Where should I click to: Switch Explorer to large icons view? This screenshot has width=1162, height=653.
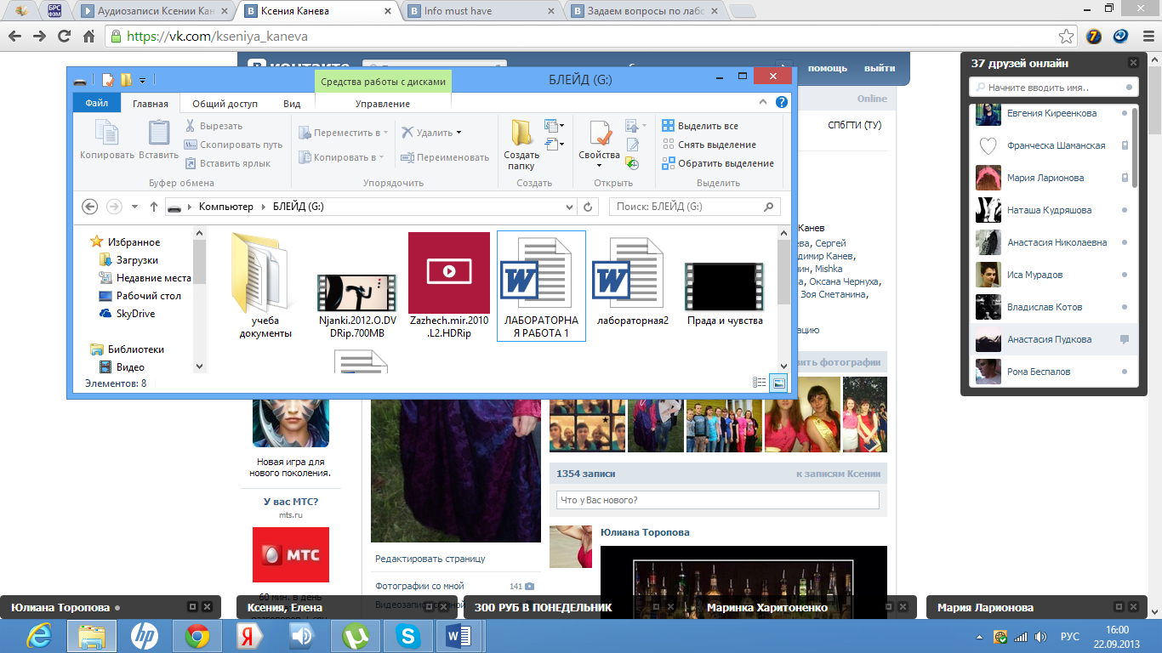[778, 383]
